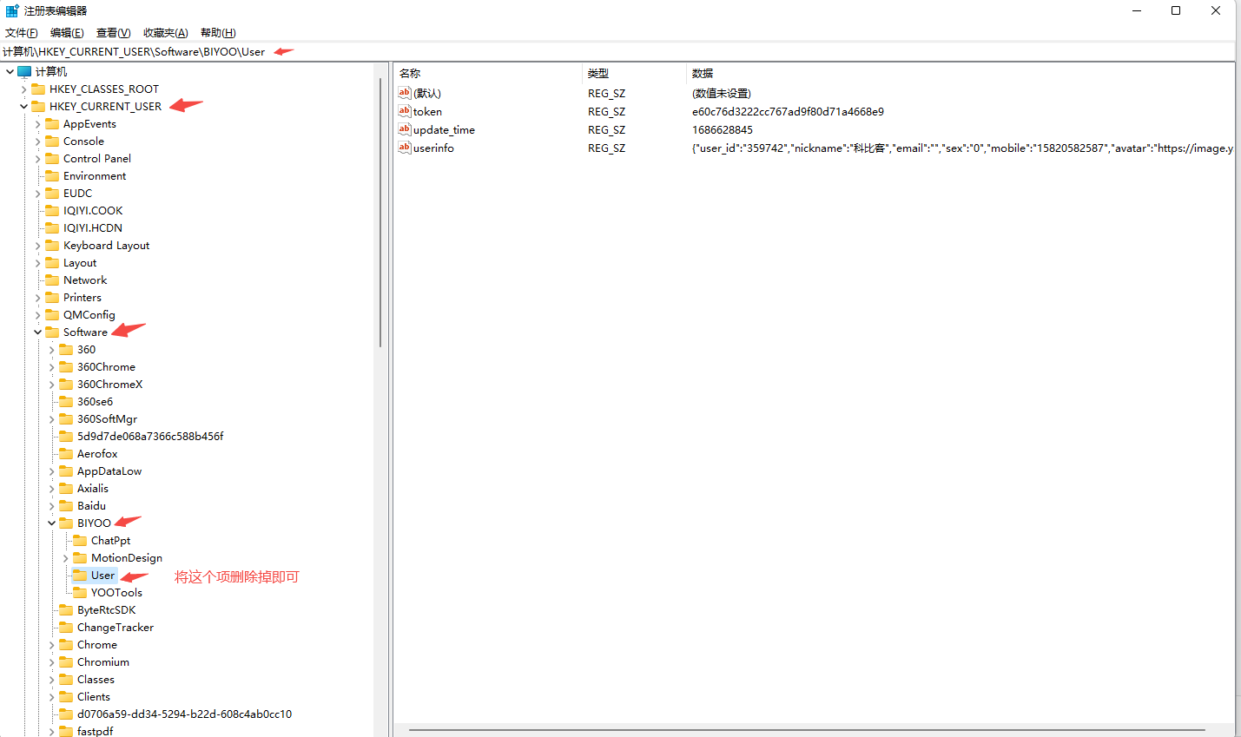Click the folder icon next to ChatPpt

point(80,540)
